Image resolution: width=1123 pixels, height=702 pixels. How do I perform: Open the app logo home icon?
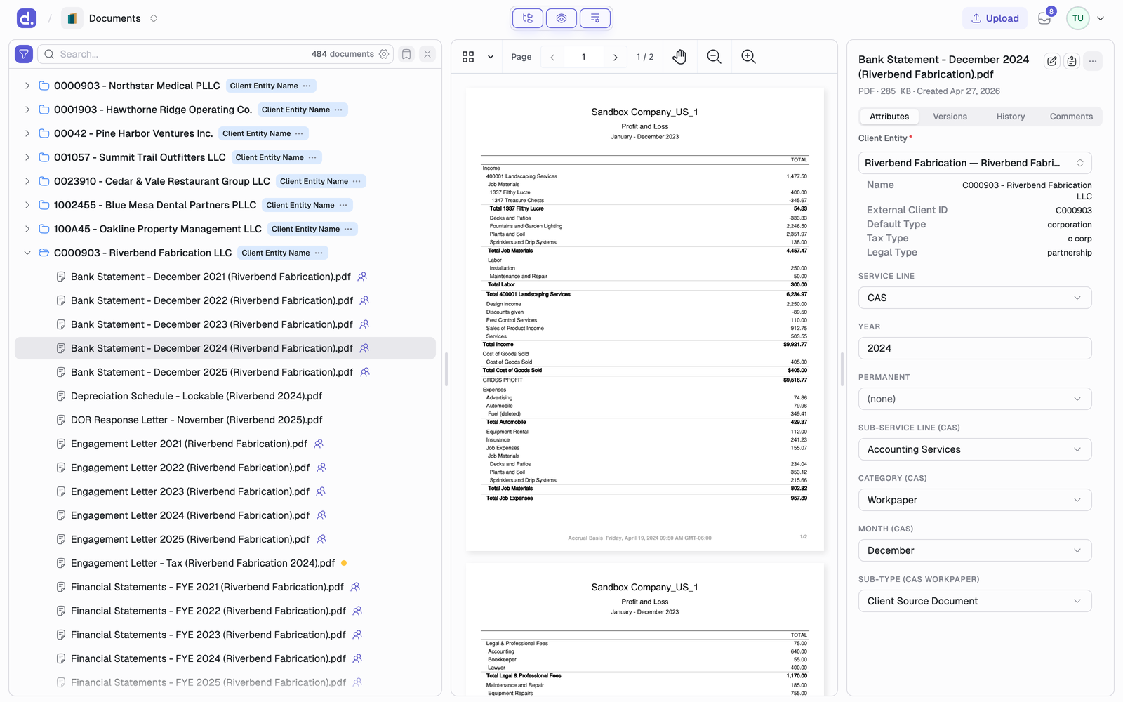pos(27,18)
